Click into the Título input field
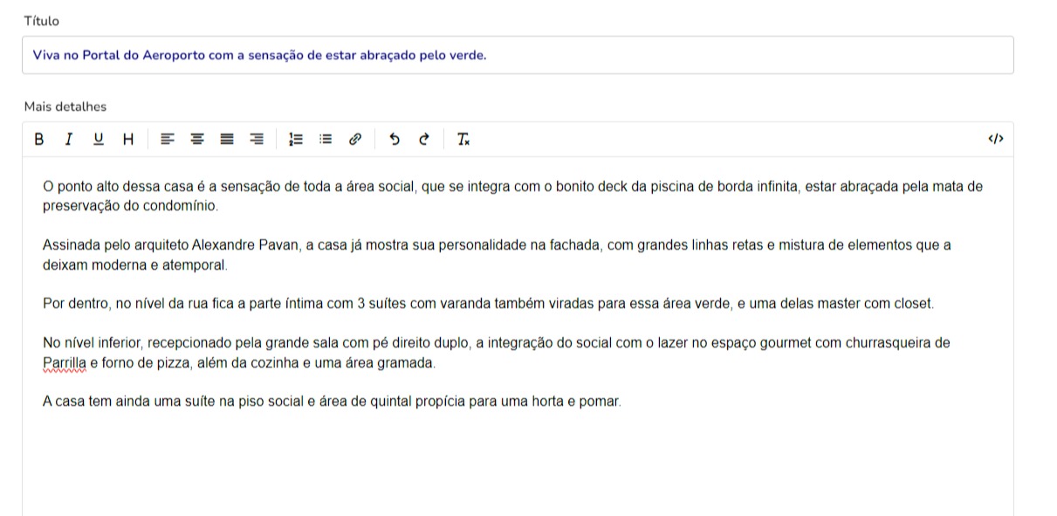 pos(518,55)
